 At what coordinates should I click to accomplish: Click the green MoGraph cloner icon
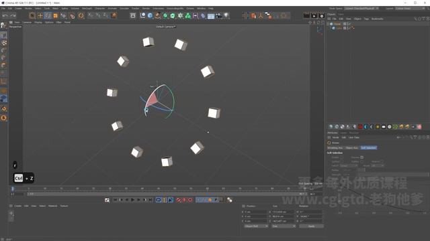(188, 15)
